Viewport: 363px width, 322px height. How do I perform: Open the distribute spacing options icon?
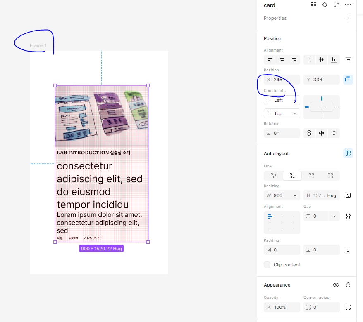(348, 60)
